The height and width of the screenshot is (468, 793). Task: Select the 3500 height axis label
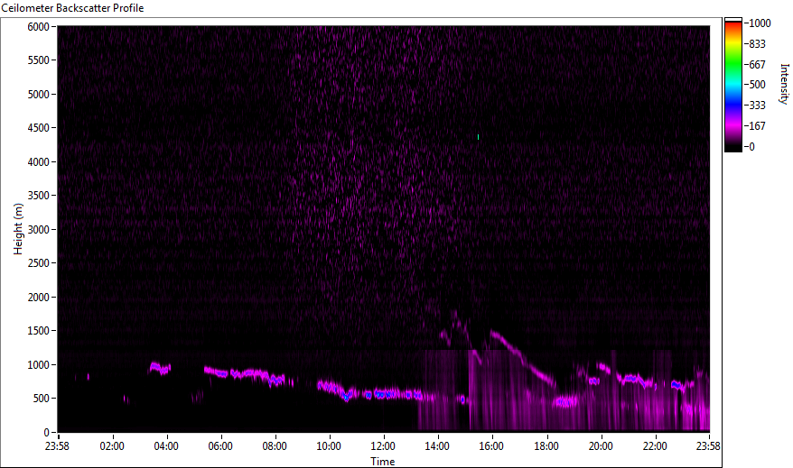tap(39, 196)
